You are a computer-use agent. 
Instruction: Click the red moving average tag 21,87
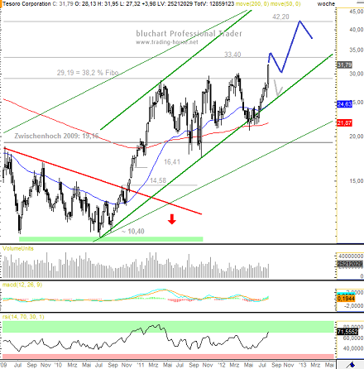[x=344, y=123]
